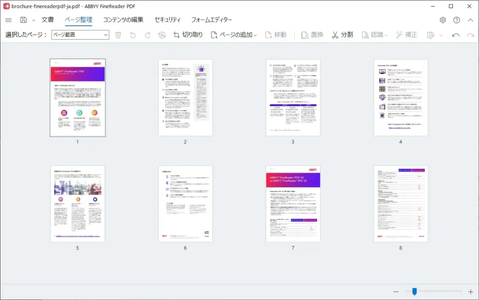Open the セキュリティ tab
Viewport: 479px width, 300px height.
[x=167, y=20]
